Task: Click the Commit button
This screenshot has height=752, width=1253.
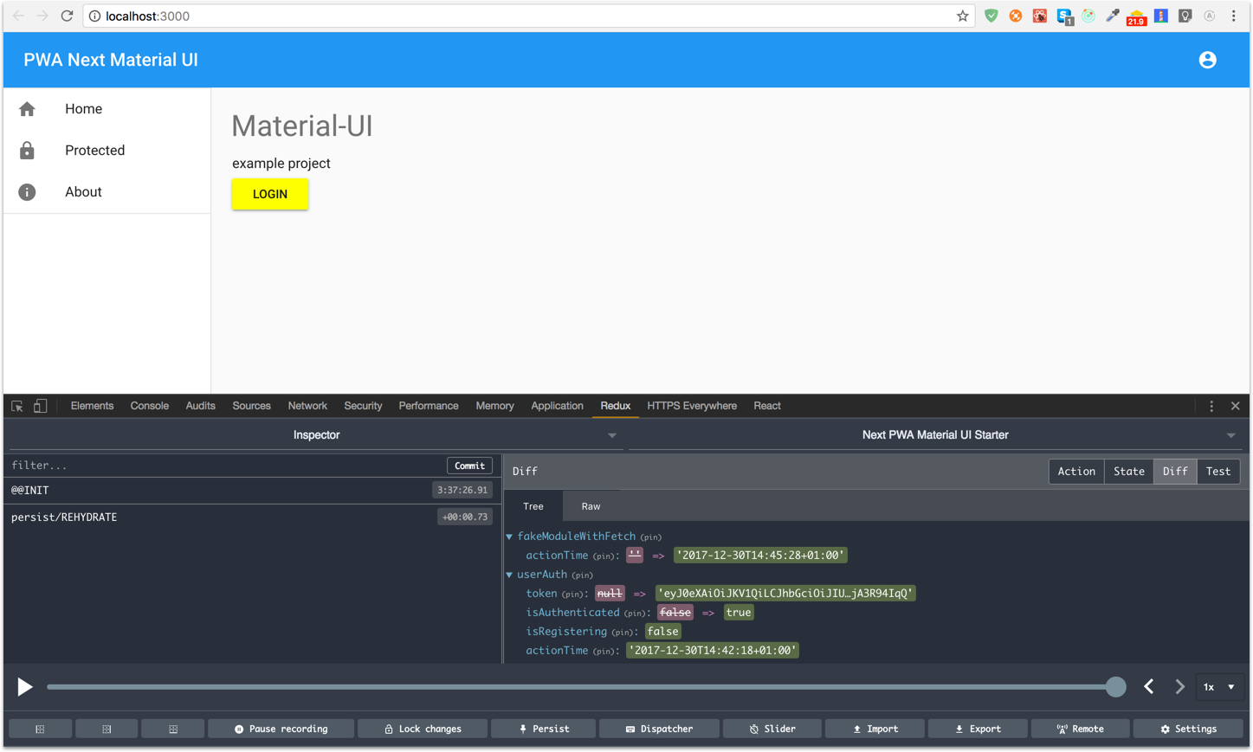Action: coord(469,466)
